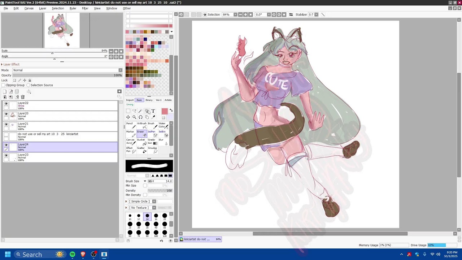Select the Rotate view tool
Viewport: 462px width, 260px height.
[x=140, y=117]
